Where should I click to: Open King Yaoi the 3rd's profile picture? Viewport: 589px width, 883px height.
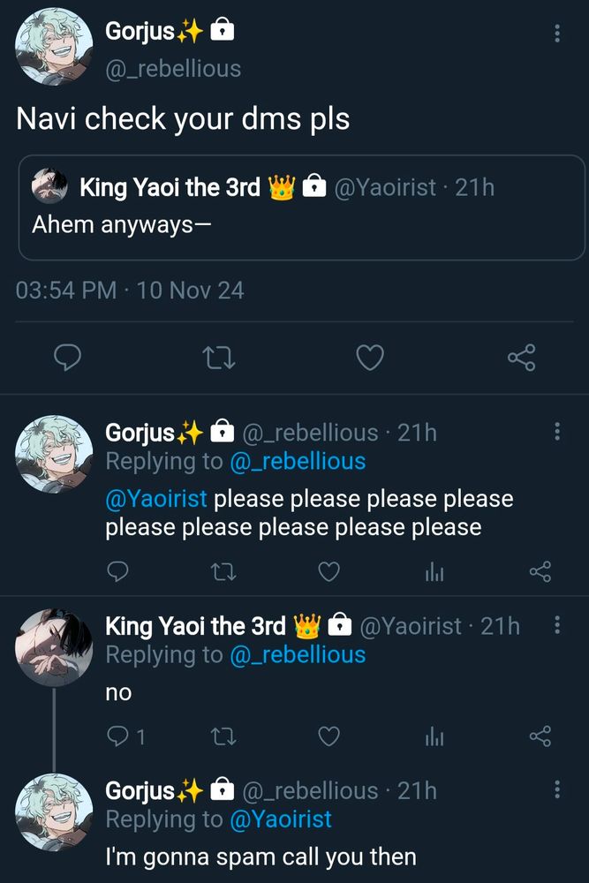54,647
